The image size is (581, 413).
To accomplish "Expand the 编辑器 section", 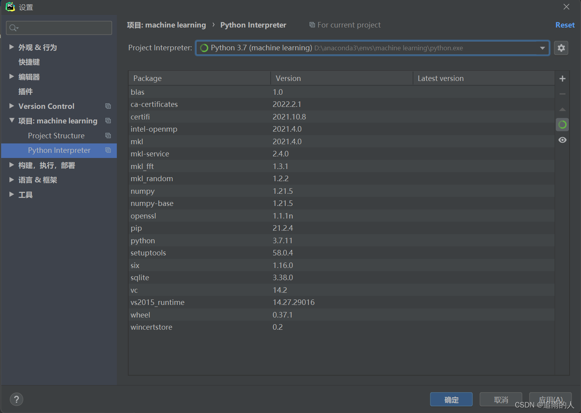I will tap(11, 77).
